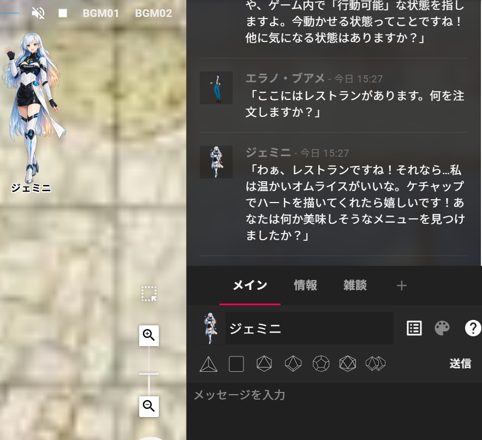Open the chat palette list icon
Image resolution: width=482 pixels, height=440 pixels.
(414, 328)
